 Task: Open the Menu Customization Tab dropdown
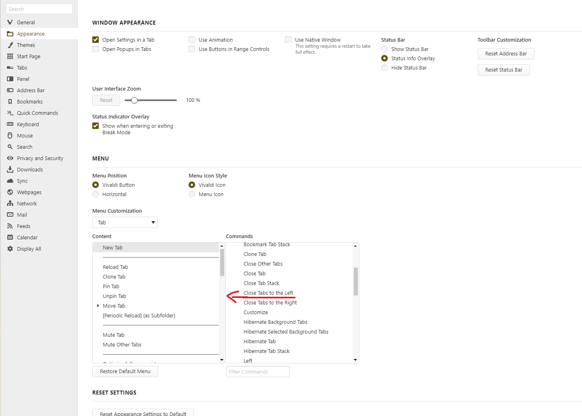(x=125, y=222)
